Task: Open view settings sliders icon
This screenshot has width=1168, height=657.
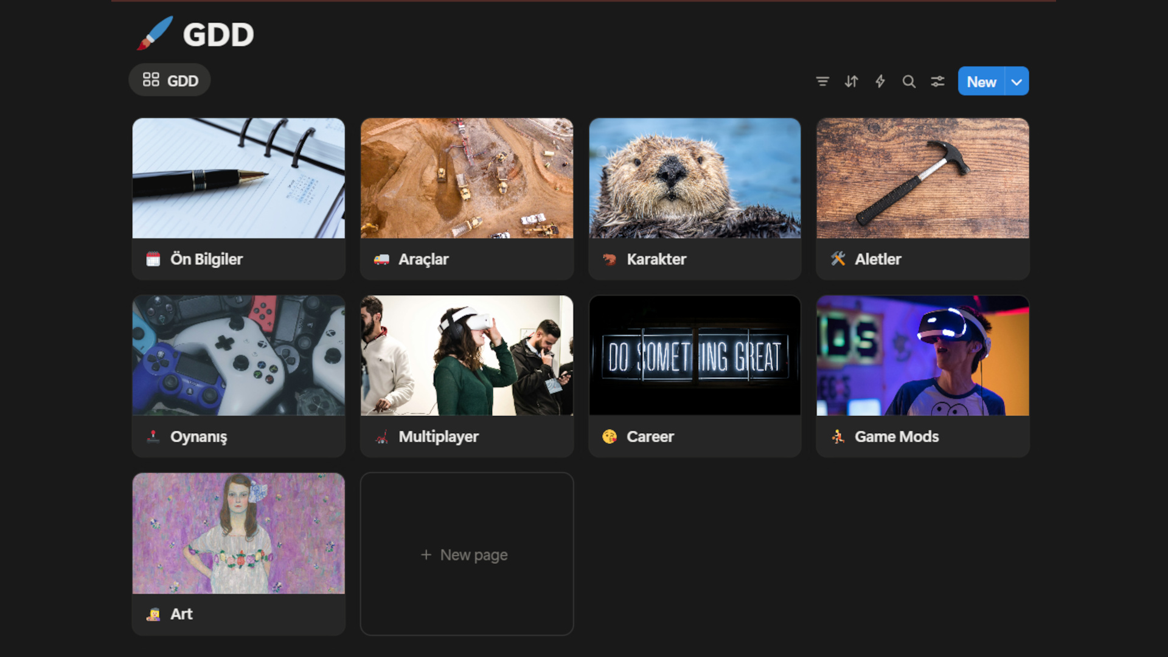Action: (937, 82)
